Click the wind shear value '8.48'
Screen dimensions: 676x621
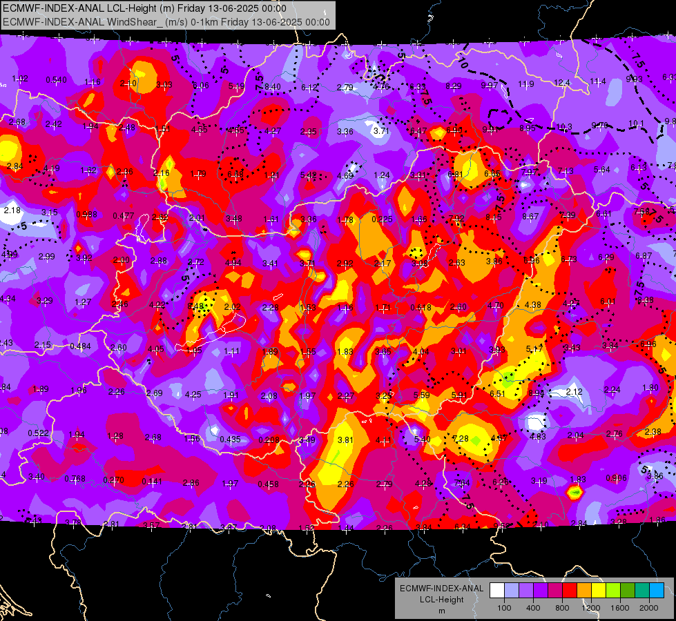pos(195,306)
